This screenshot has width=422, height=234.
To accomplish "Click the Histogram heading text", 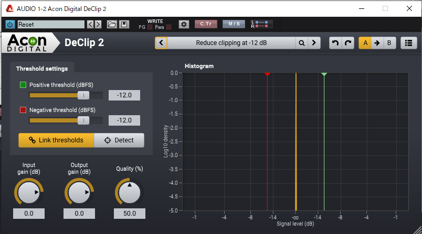I will coord(199,66).
